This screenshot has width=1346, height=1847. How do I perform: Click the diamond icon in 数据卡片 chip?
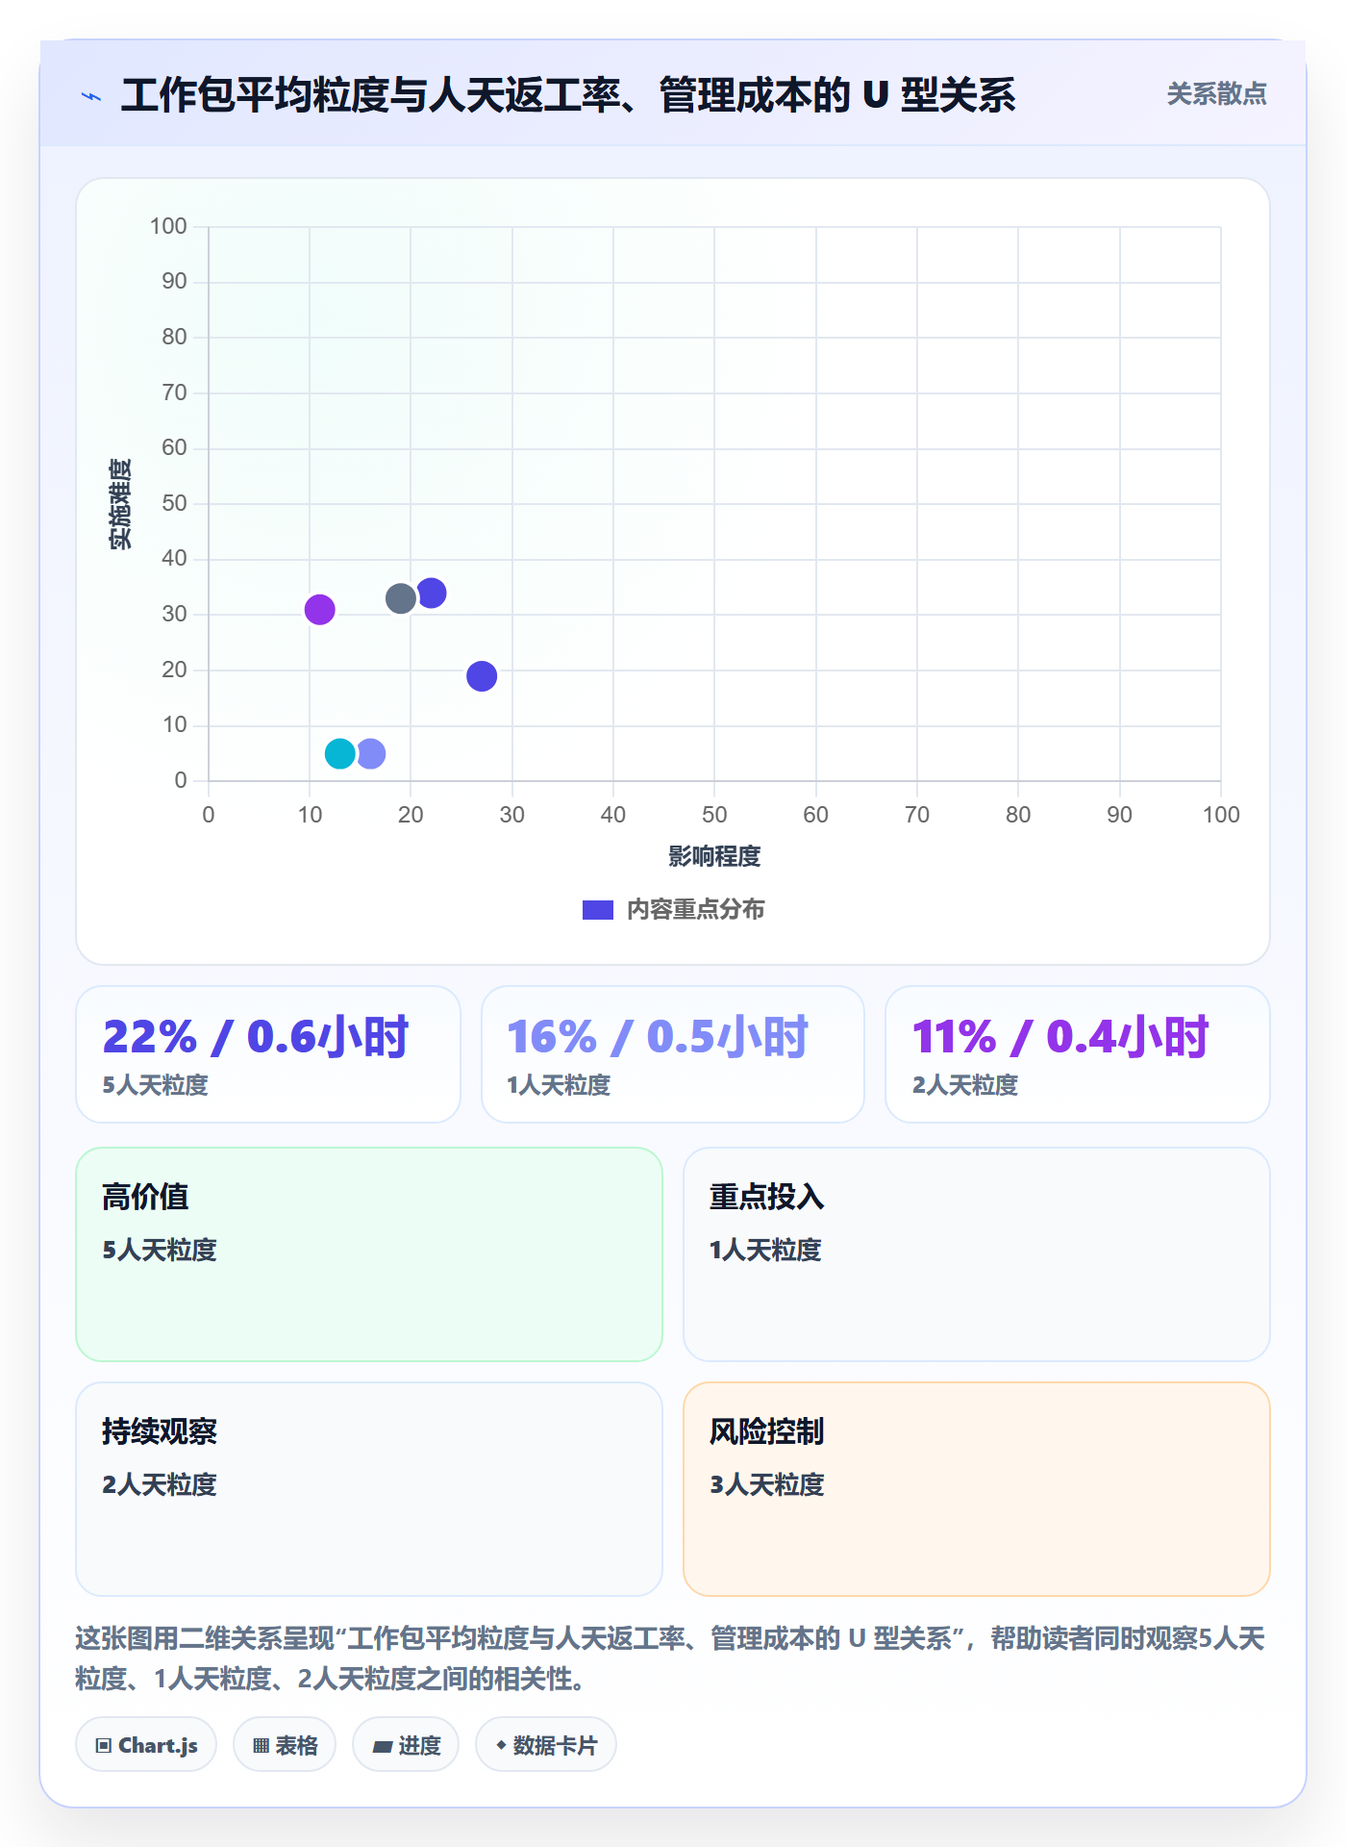click(x=501, y=1745)
